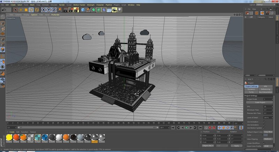Select the Move tool in toolbar
Viewport: 279px width, 152px height.
(21, 10)
